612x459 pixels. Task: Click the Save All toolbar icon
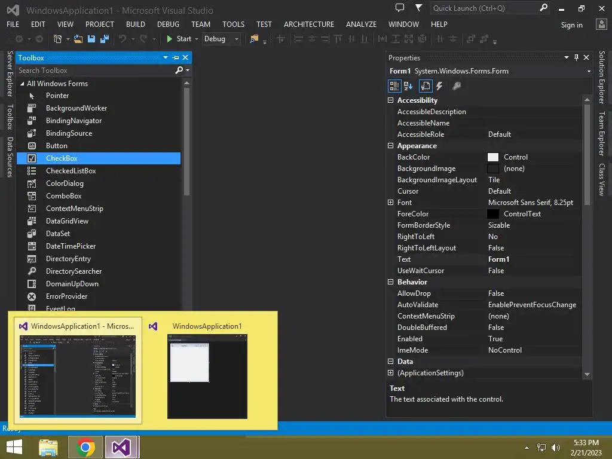coord(105,39)
